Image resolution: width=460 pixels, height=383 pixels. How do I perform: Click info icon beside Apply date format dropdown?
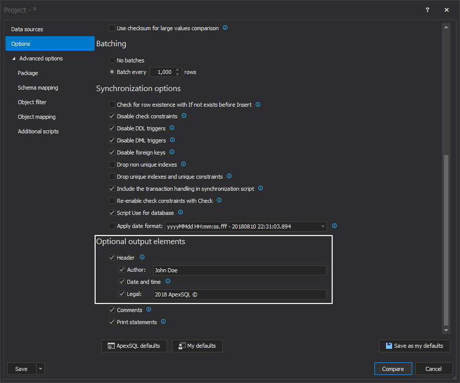point(334,226)
